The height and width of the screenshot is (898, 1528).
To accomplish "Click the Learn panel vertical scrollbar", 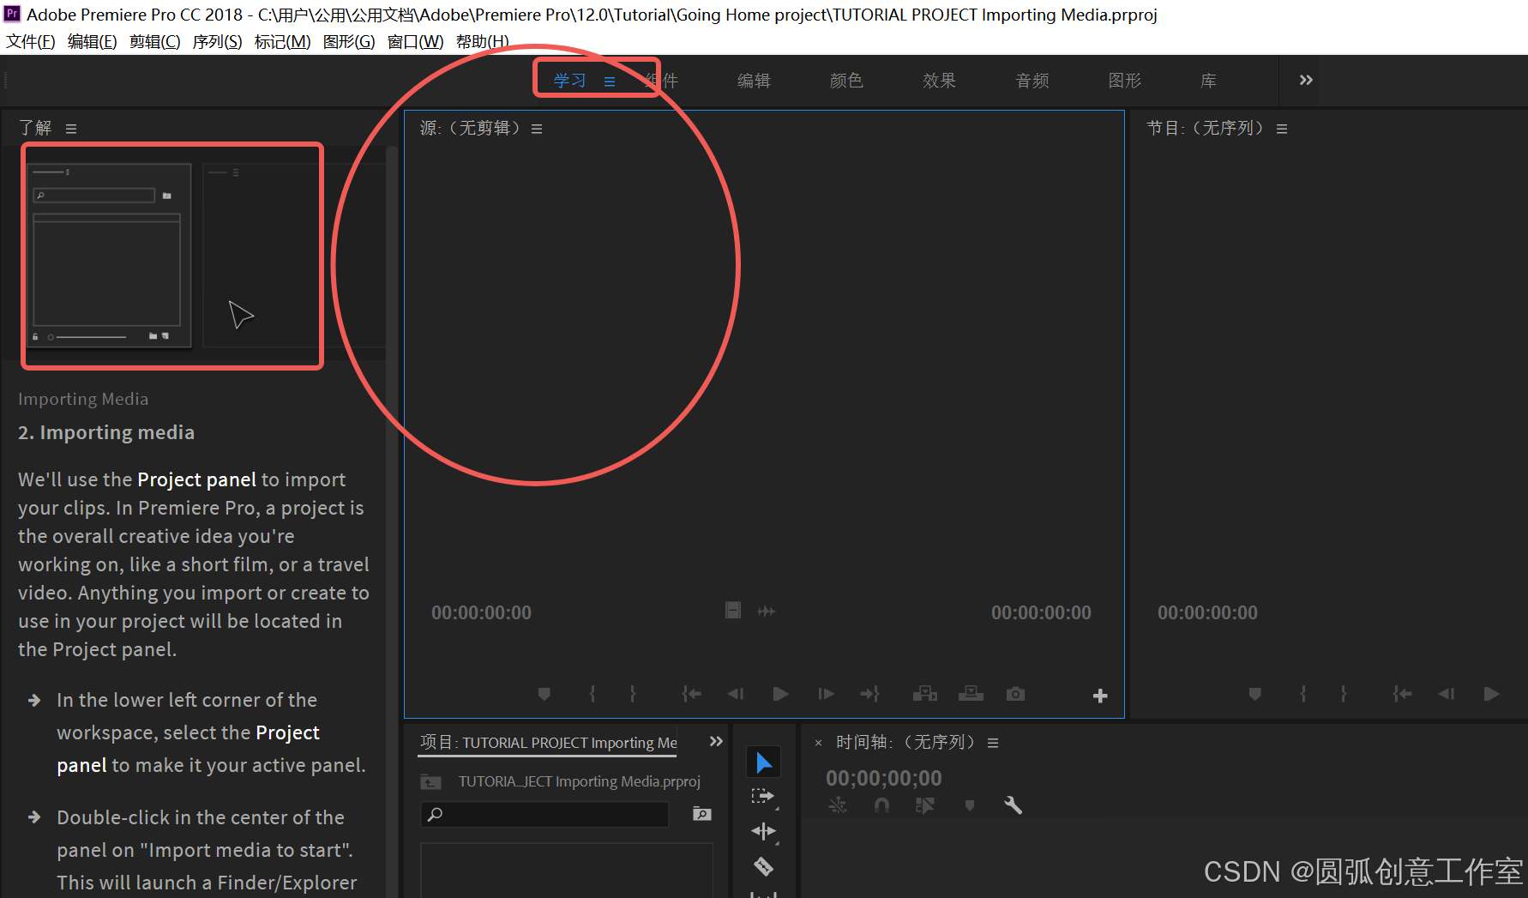I will point(392,521).
